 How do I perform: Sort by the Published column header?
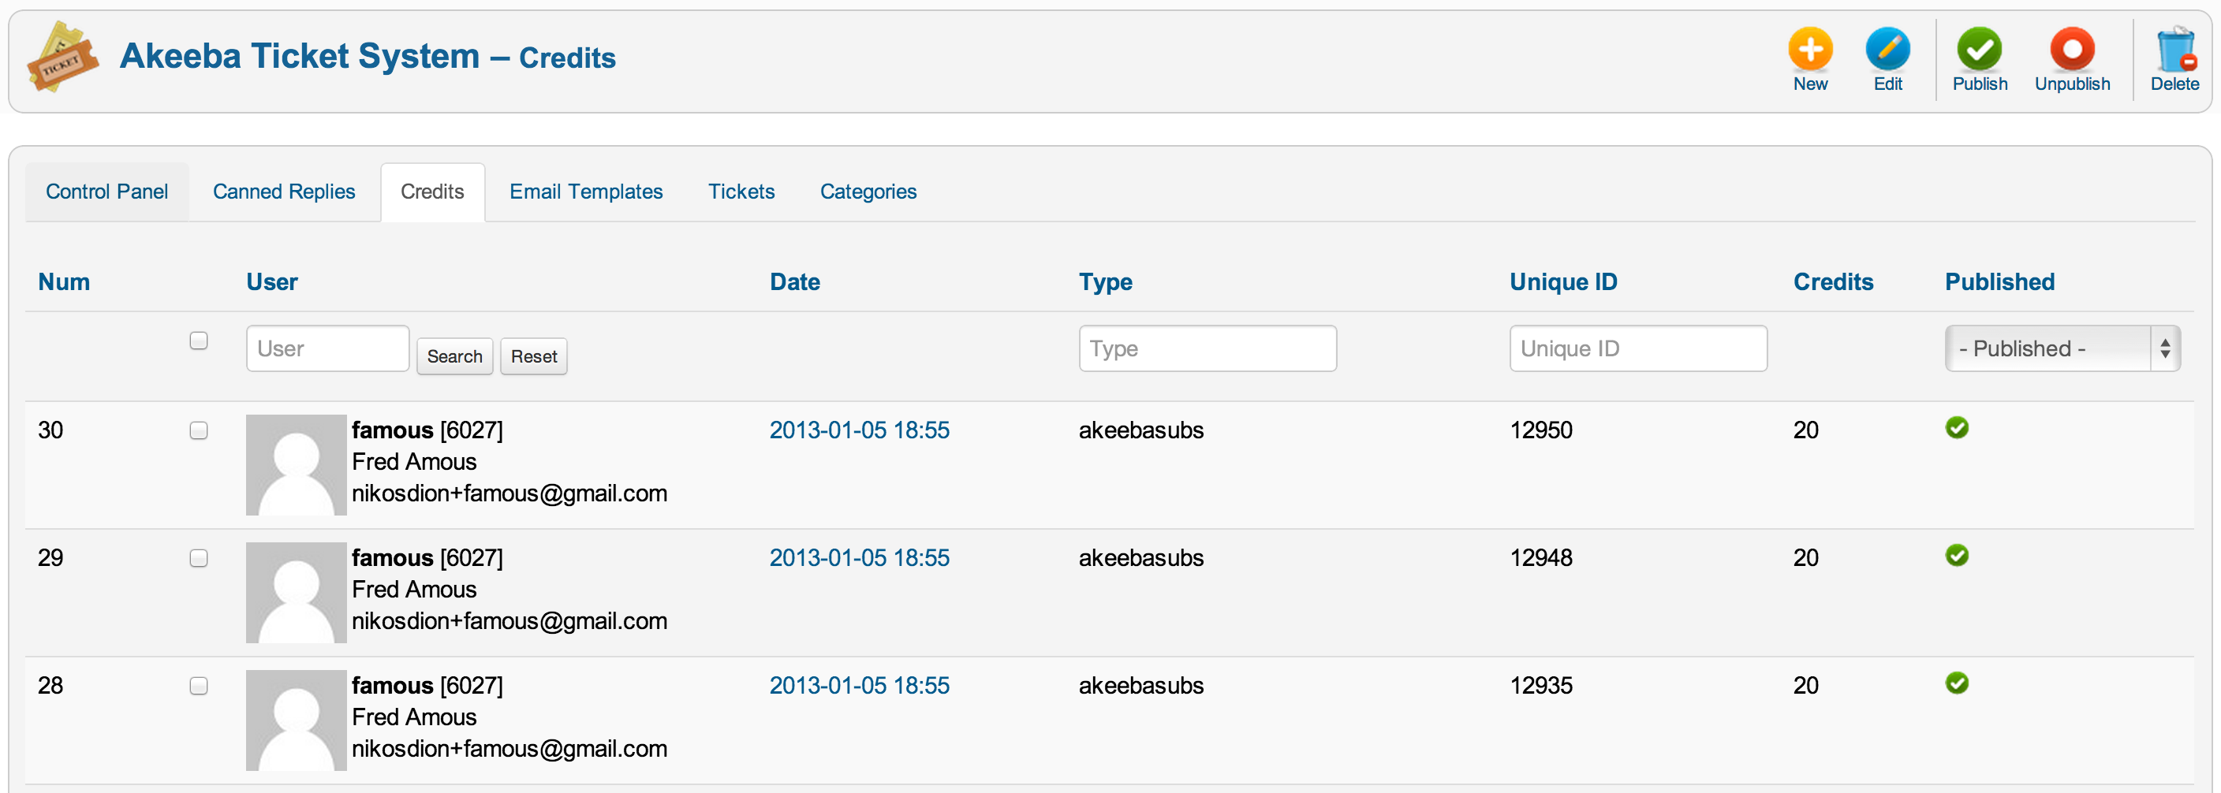pyautogui.click(x=1999, y=282)
